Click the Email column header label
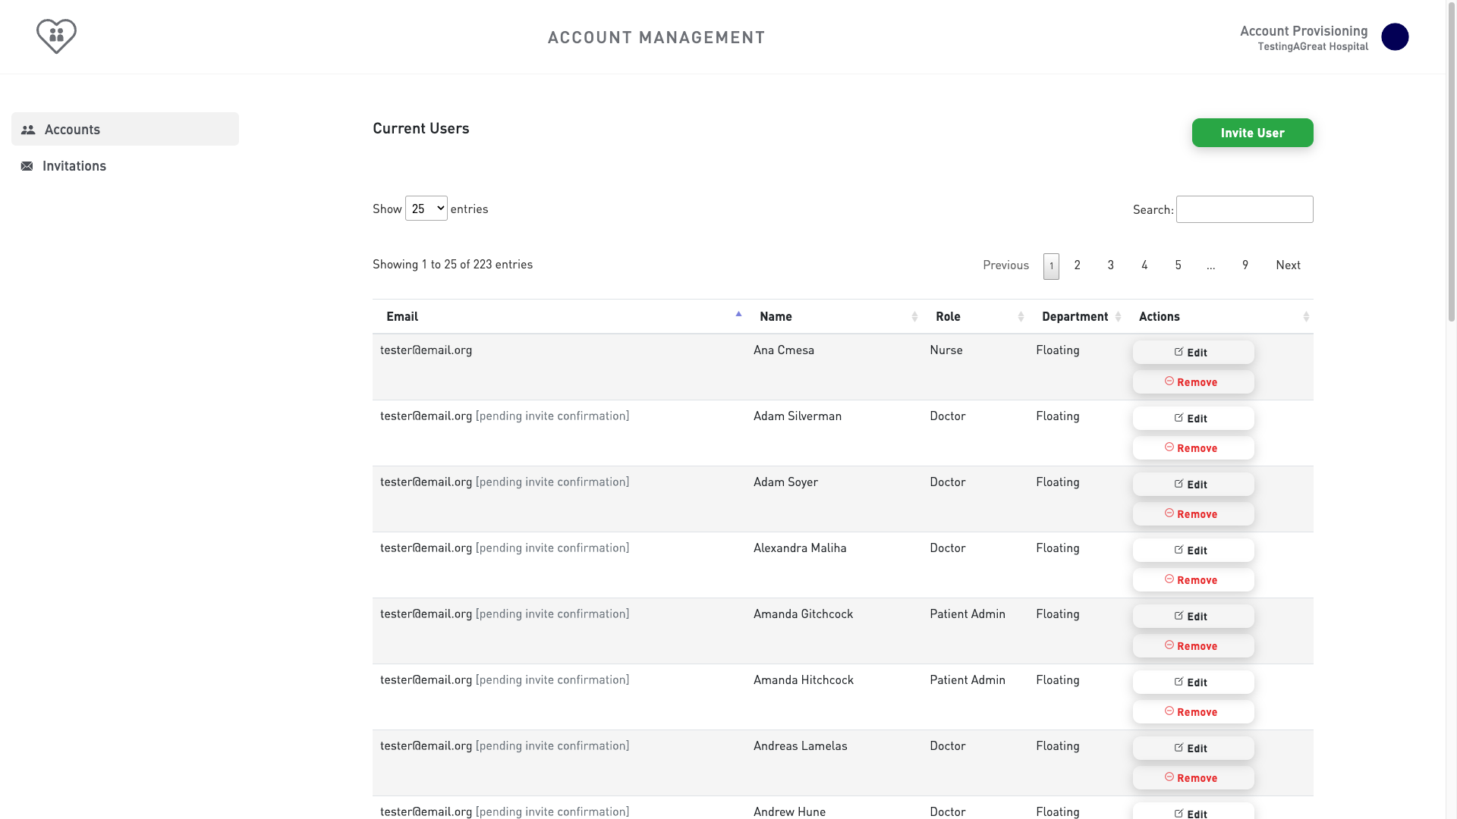Screen dimensions: 1457x819 [x=402, y=317]
